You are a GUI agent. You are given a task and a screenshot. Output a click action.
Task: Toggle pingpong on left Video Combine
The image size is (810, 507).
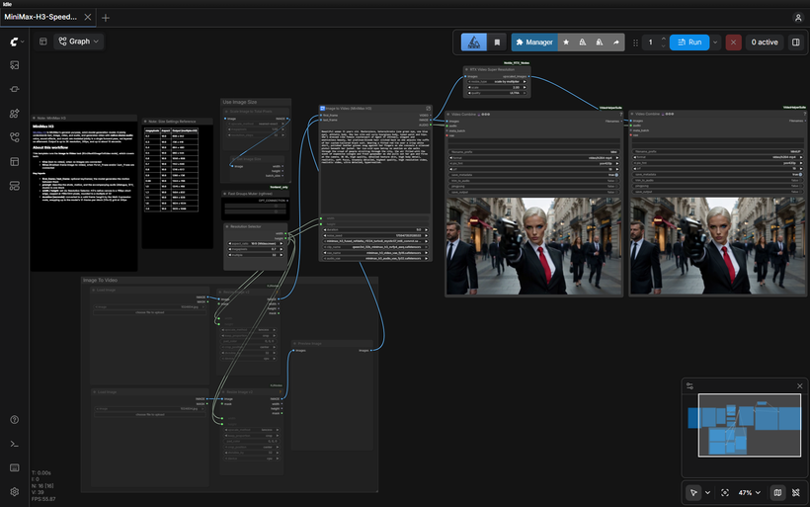(x=533, y=186)
